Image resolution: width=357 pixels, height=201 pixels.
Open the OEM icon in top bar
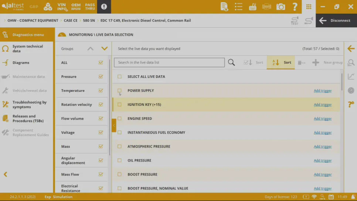76,7
